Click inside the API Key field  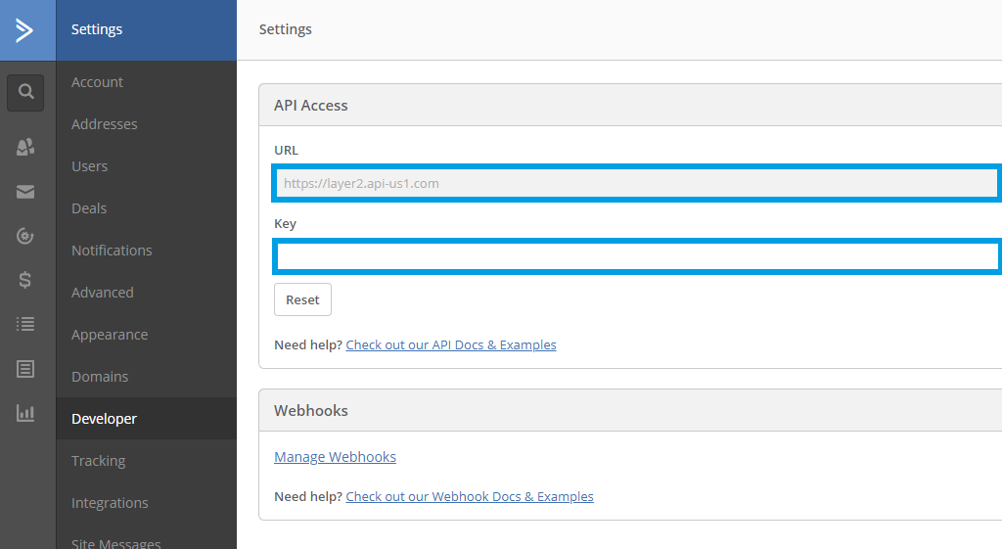pos(636,256)
